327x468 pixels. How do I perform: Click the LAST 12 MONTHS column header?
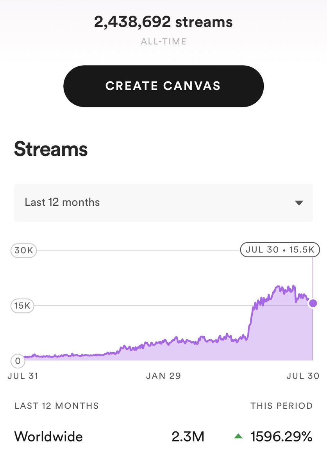pyautogui.click(x=57, y=406)
